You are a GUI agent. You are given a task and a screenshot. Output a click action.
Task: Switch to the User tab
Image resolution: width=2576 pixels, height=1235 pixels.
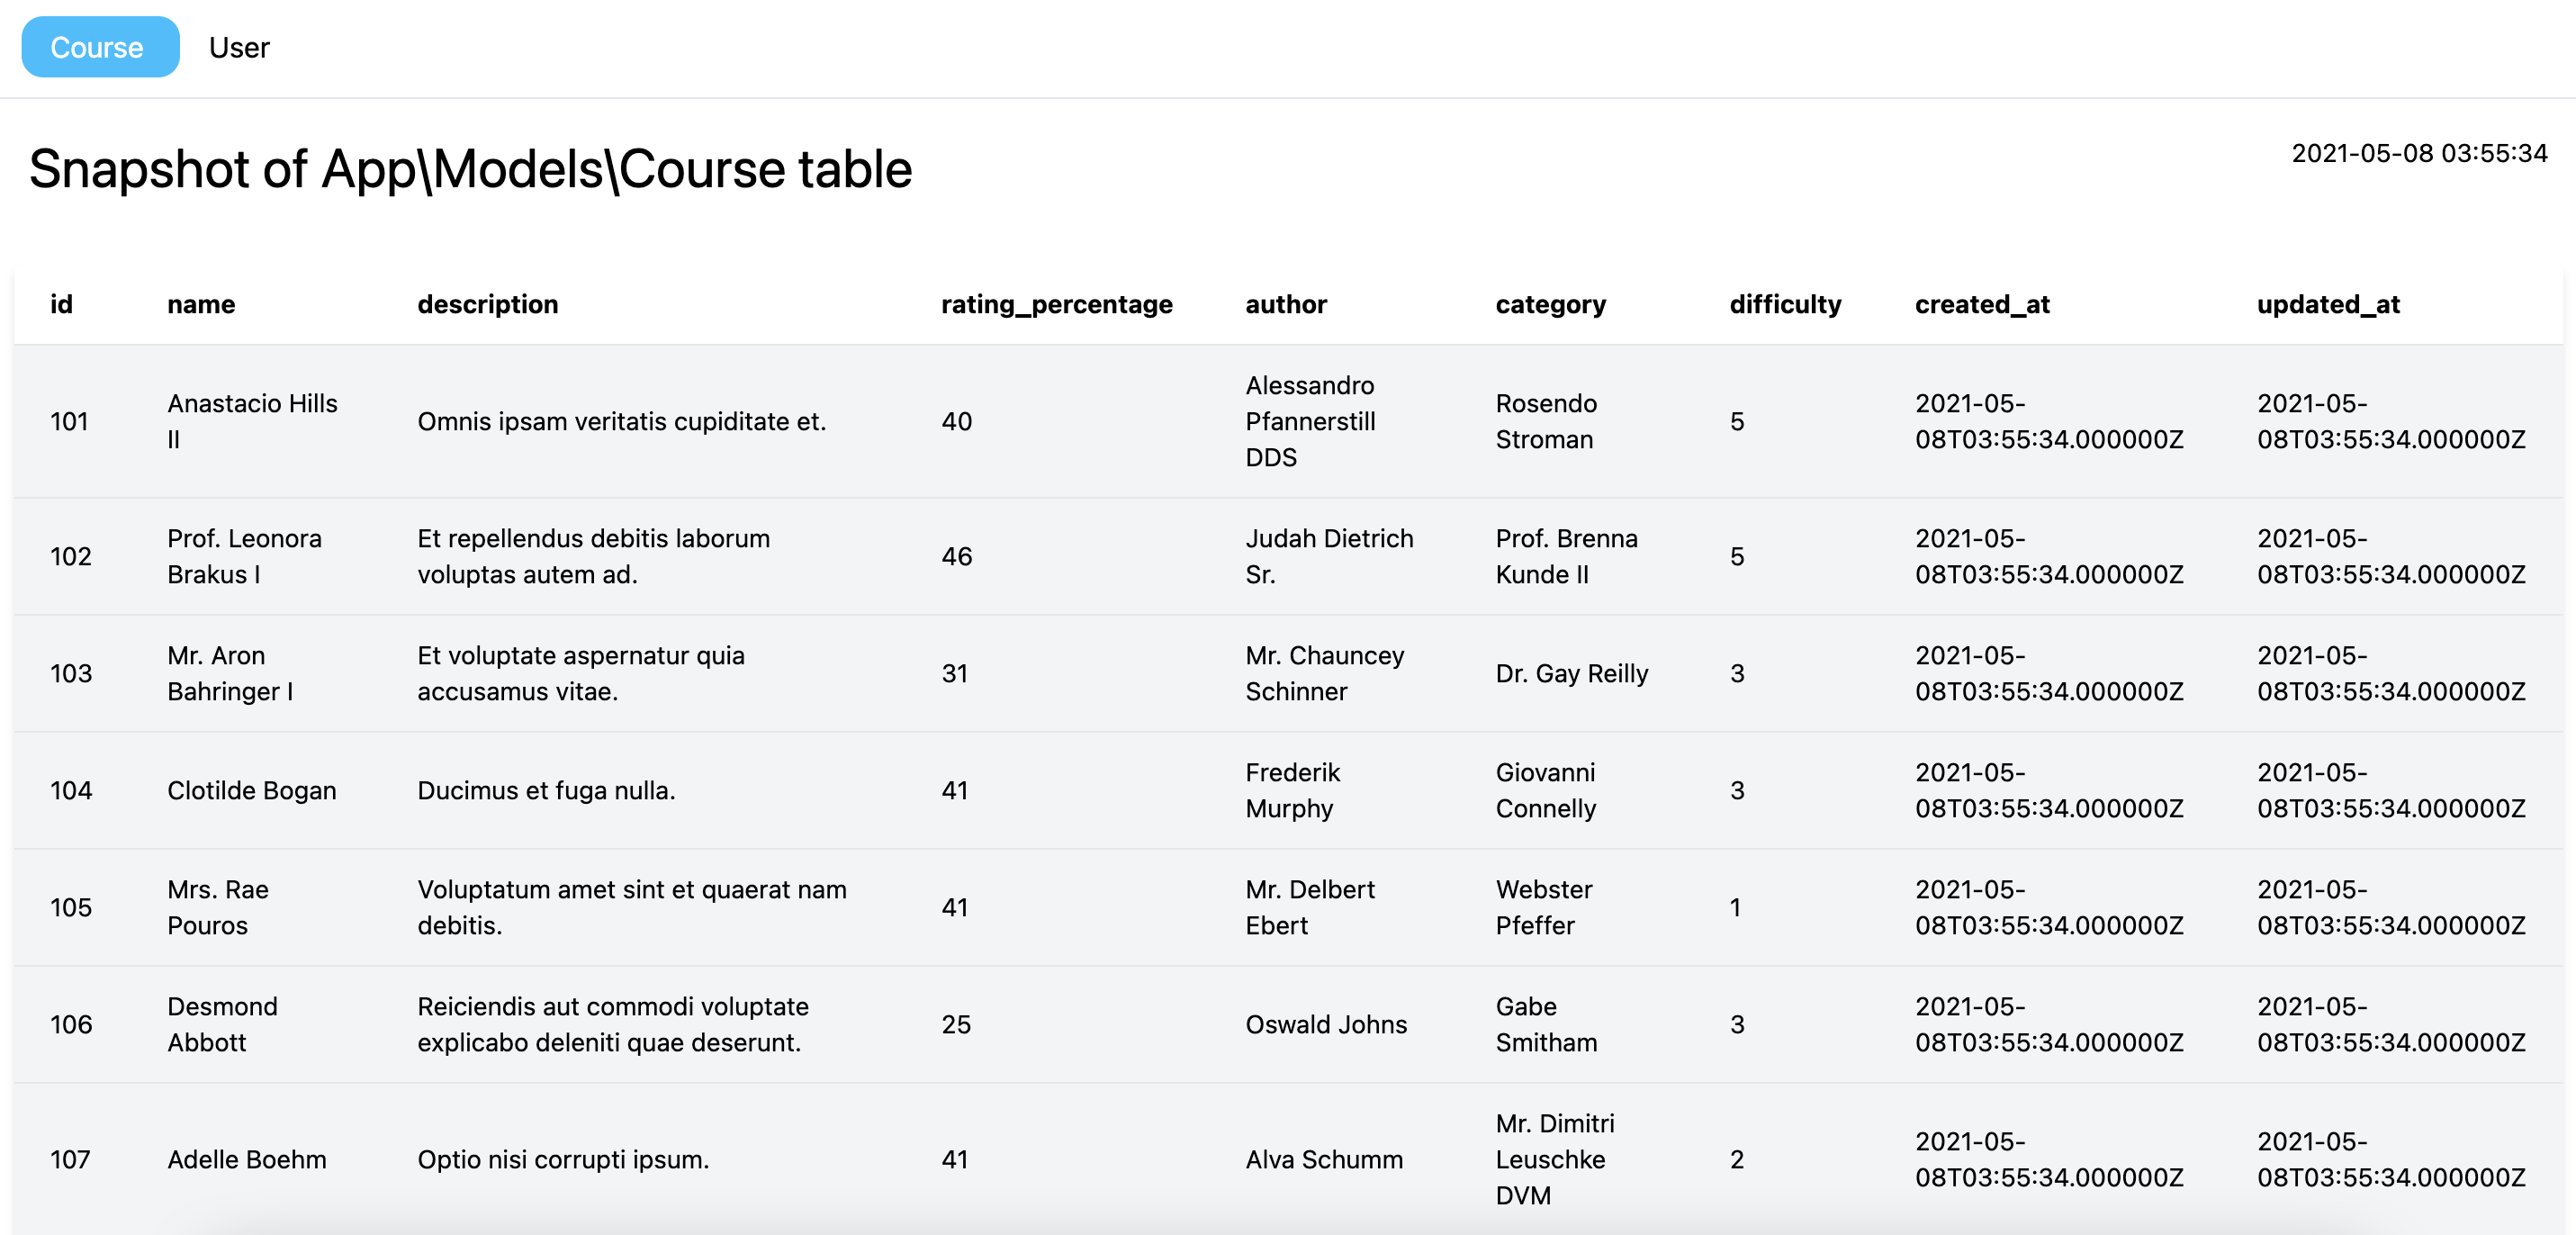239,46
